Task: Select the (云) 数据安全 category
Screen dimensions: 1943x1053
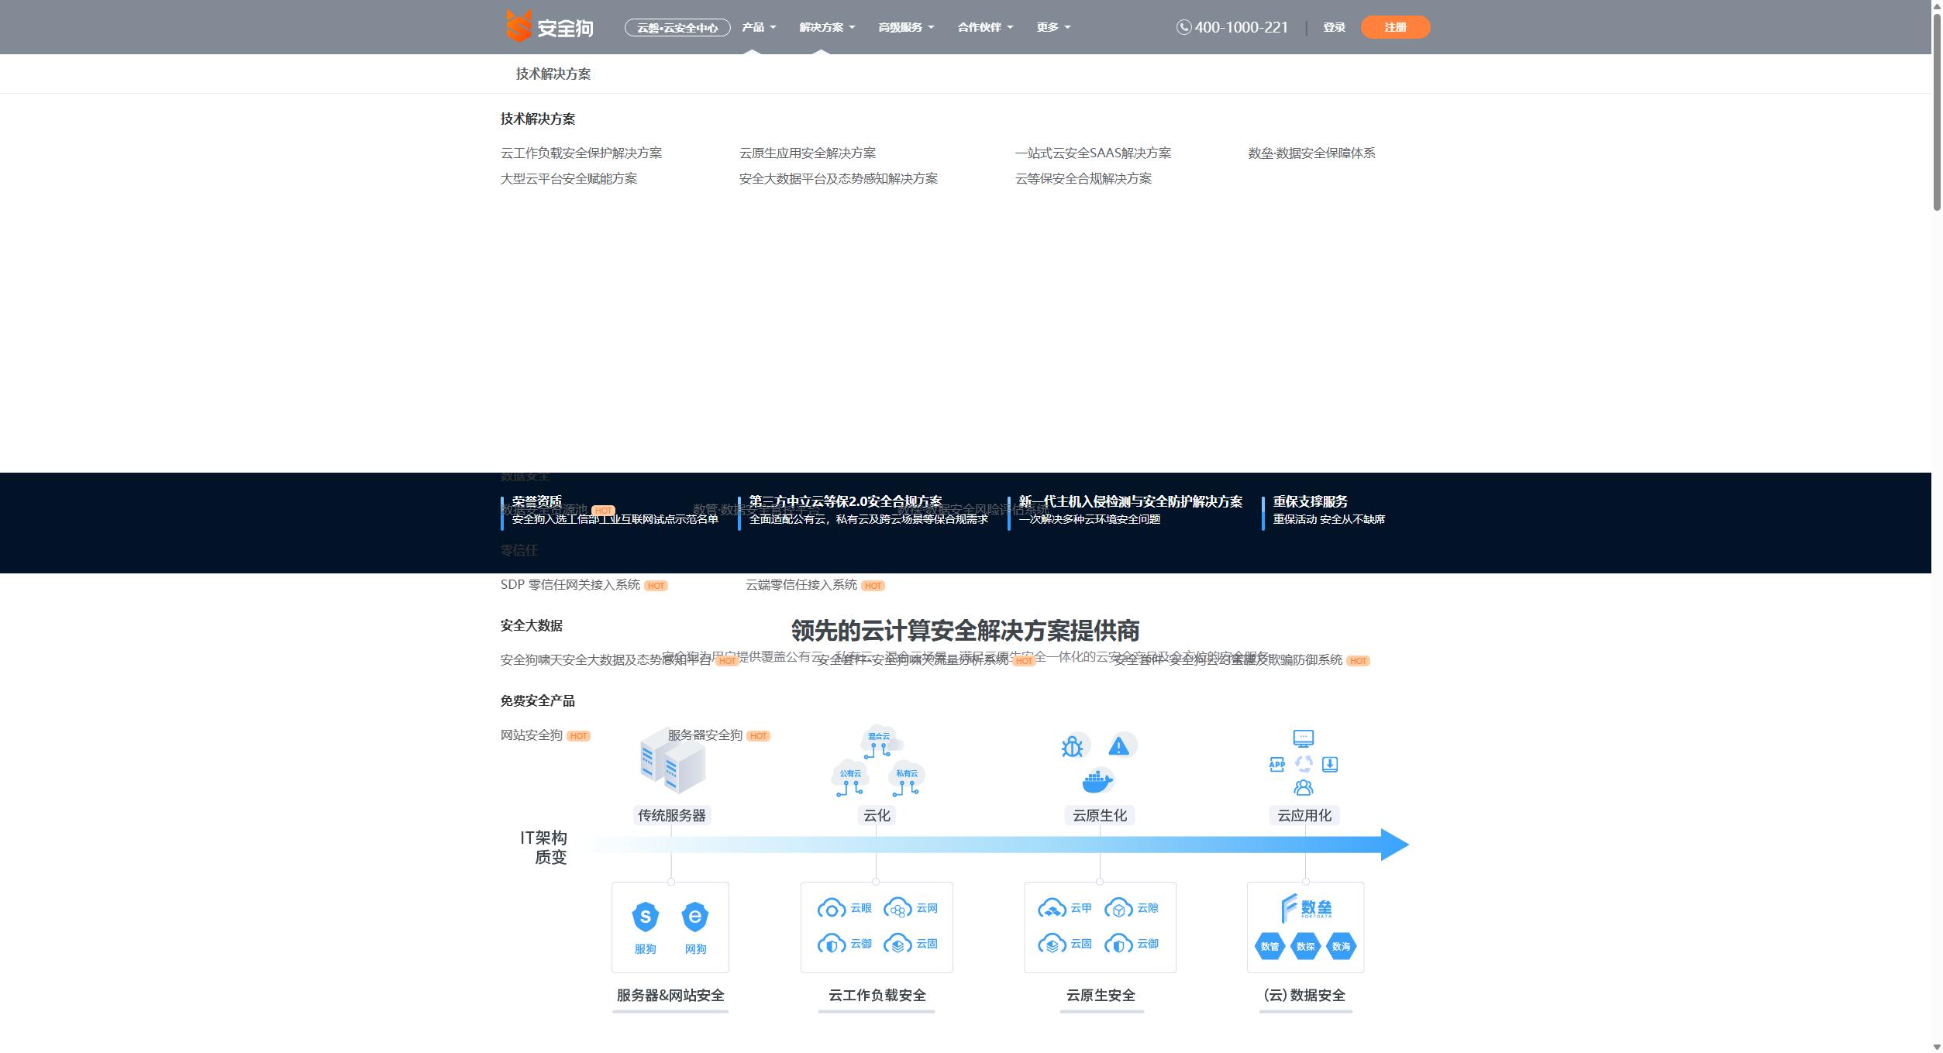Action: pyautogui.click(x=1305, y=996)
